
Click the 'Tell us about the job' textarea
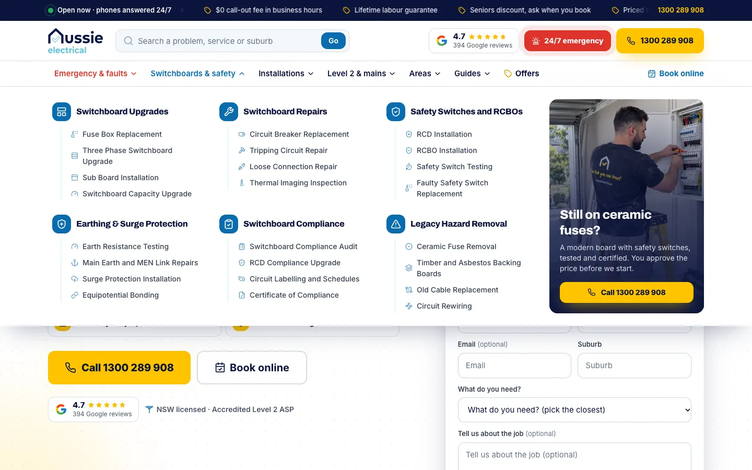(574, 456)
